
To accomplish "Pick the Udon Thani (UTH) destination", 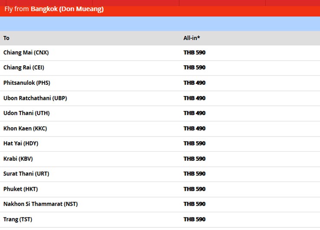I will pyautogui.click(x=26, y=113).
